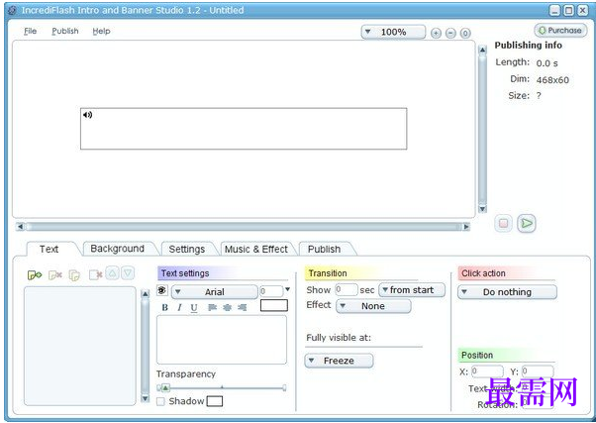Image resolution: width=596 pixels, height=423 pixels.
Task: Click the delete text item icon
Action: point(55,274)
